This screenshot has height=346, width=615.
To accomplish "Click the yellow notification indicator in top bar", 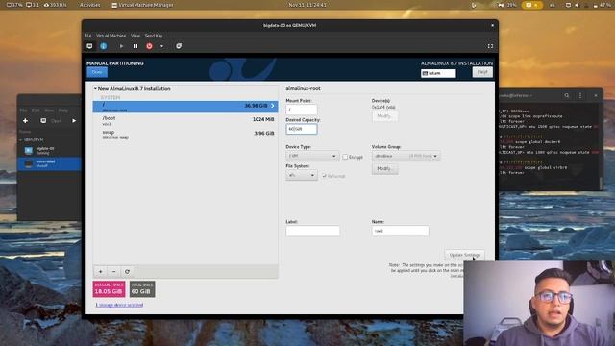I will pos(531,5).
